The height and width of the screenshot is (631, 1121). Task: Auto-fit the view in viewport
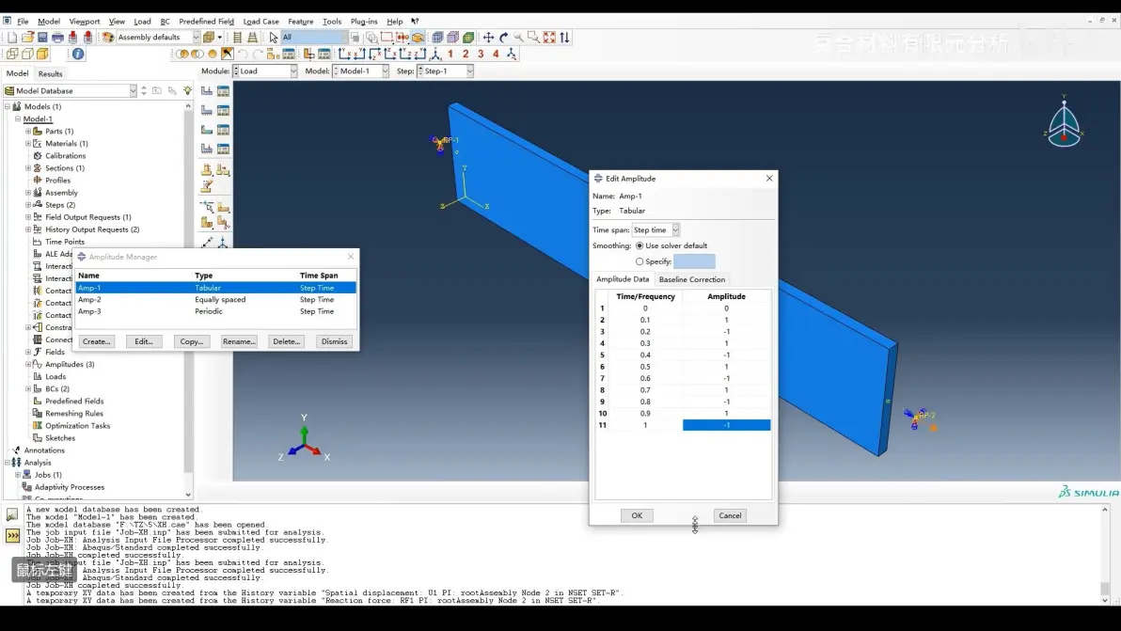coord(549,38)
